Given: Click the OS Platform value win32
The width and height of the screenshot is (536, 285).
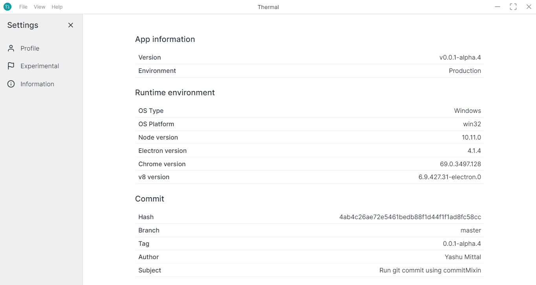Looking at the screenshot, I should 472,124.
